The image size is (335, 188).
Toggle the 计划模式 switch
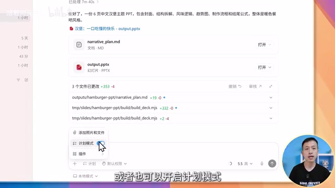pos(100,143)
